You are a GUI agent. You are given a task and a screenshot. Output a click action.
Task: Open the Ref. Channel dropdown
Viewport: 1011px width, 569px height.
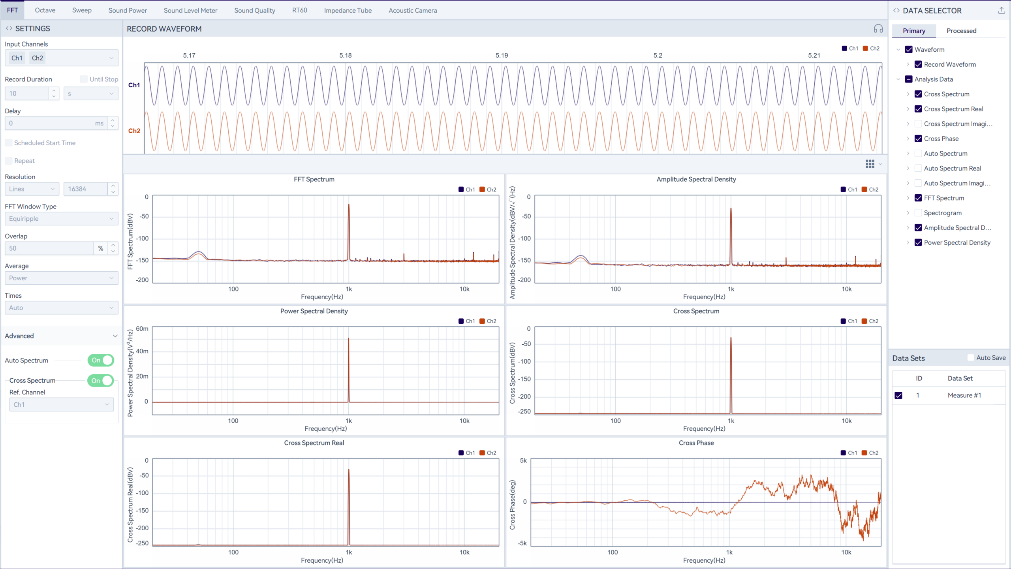point(61,404)
